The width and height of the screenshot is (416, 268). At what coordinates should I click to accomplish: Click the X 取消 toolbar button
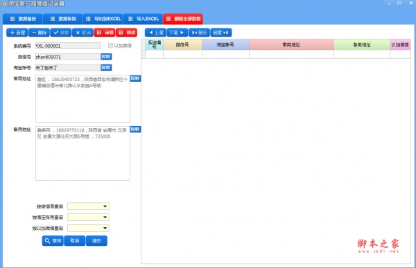click(x=83, y=33)
